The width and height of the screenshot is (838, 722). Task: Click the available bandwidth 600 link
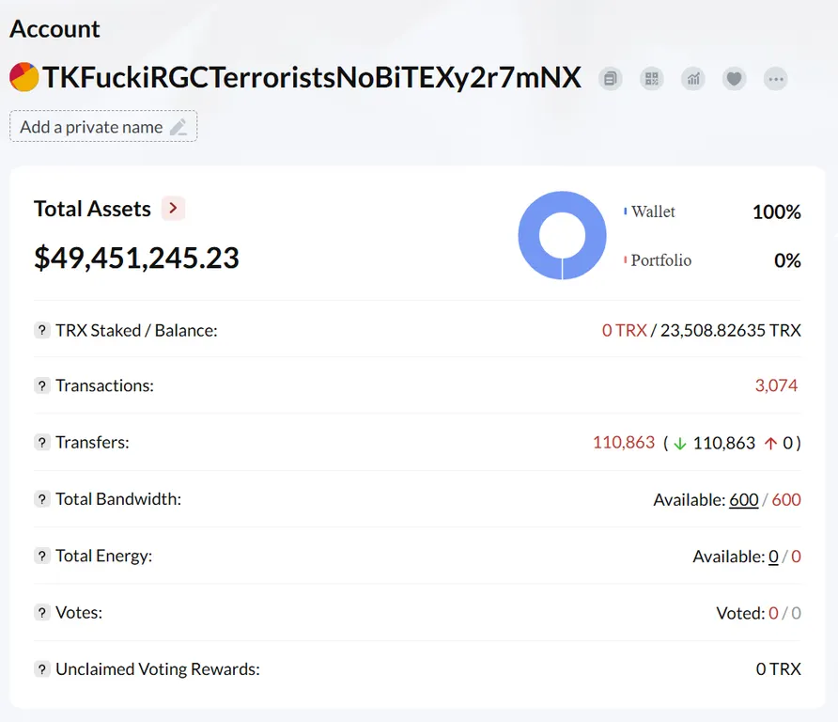tap(744, 499)
